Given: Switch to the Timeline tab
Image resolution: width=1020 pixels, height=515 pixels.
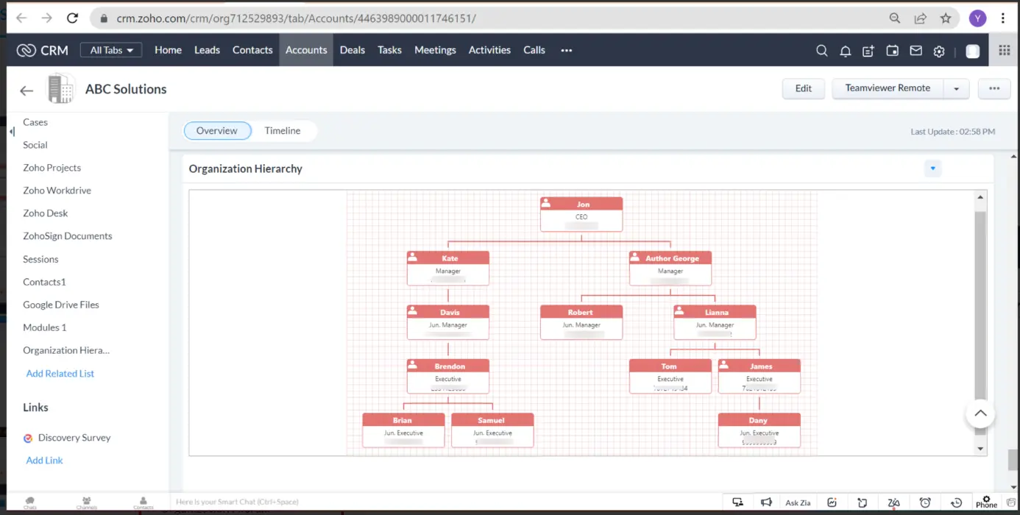Looking at the screenshot, I should pos(283,130).
